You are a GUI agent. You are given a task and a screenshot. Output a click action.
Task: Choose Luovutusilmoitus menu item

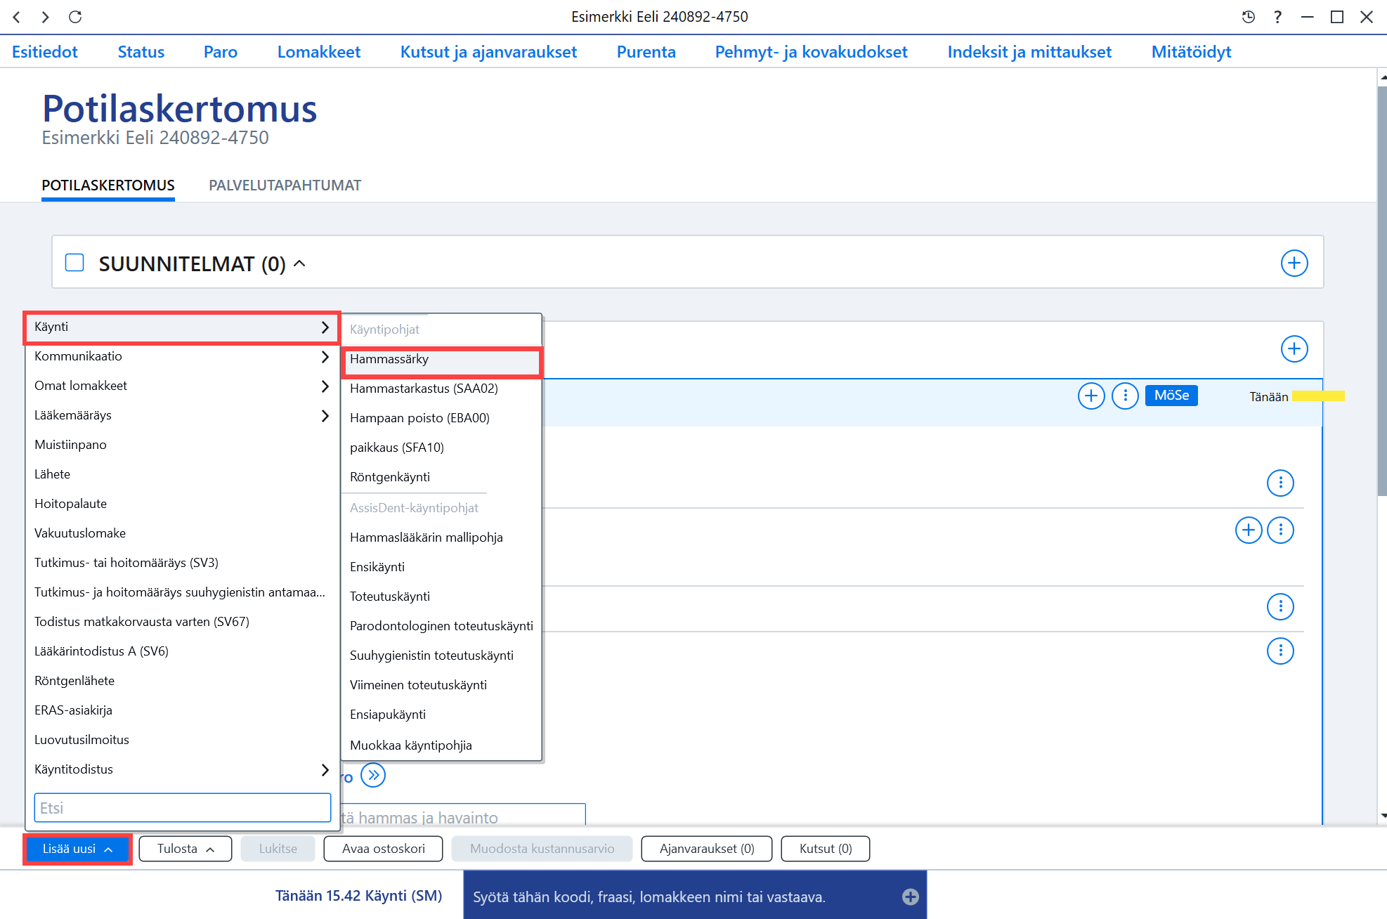pos(181,740)
